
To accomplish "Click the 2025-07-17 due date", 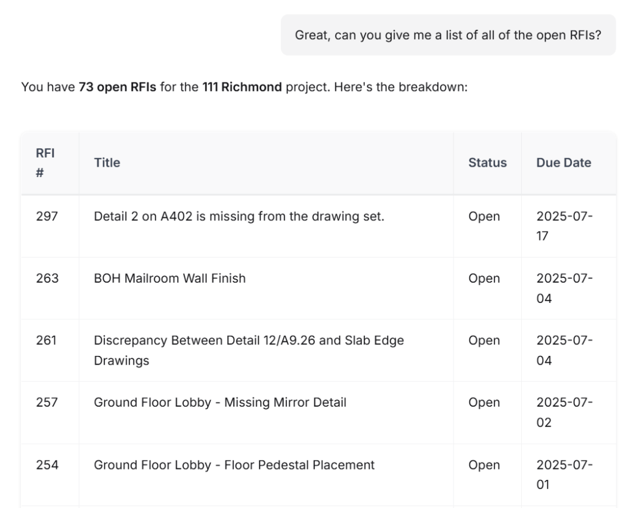I will click(x=565, y=226).
